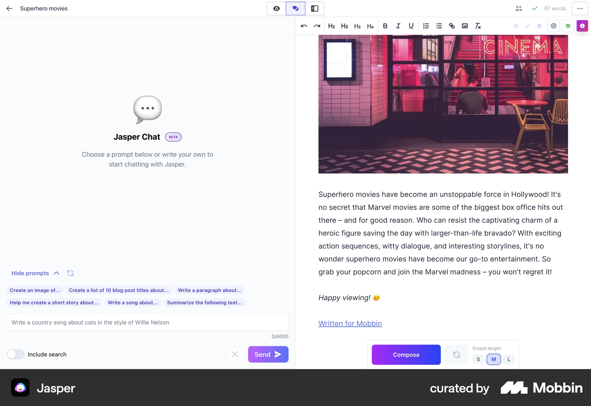The image size is (591, 406).
Task: Insert an image into the document
Action: (465, 26)
